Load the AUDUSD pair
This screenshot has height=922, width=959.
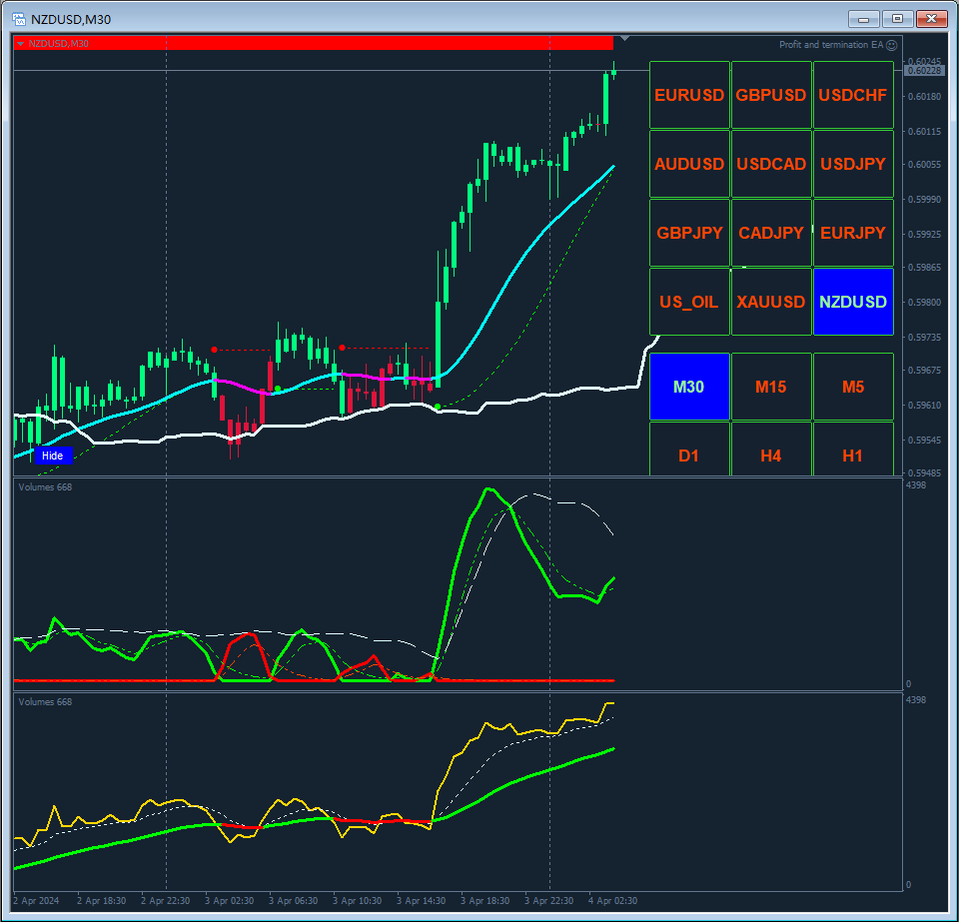pos(689,164)
